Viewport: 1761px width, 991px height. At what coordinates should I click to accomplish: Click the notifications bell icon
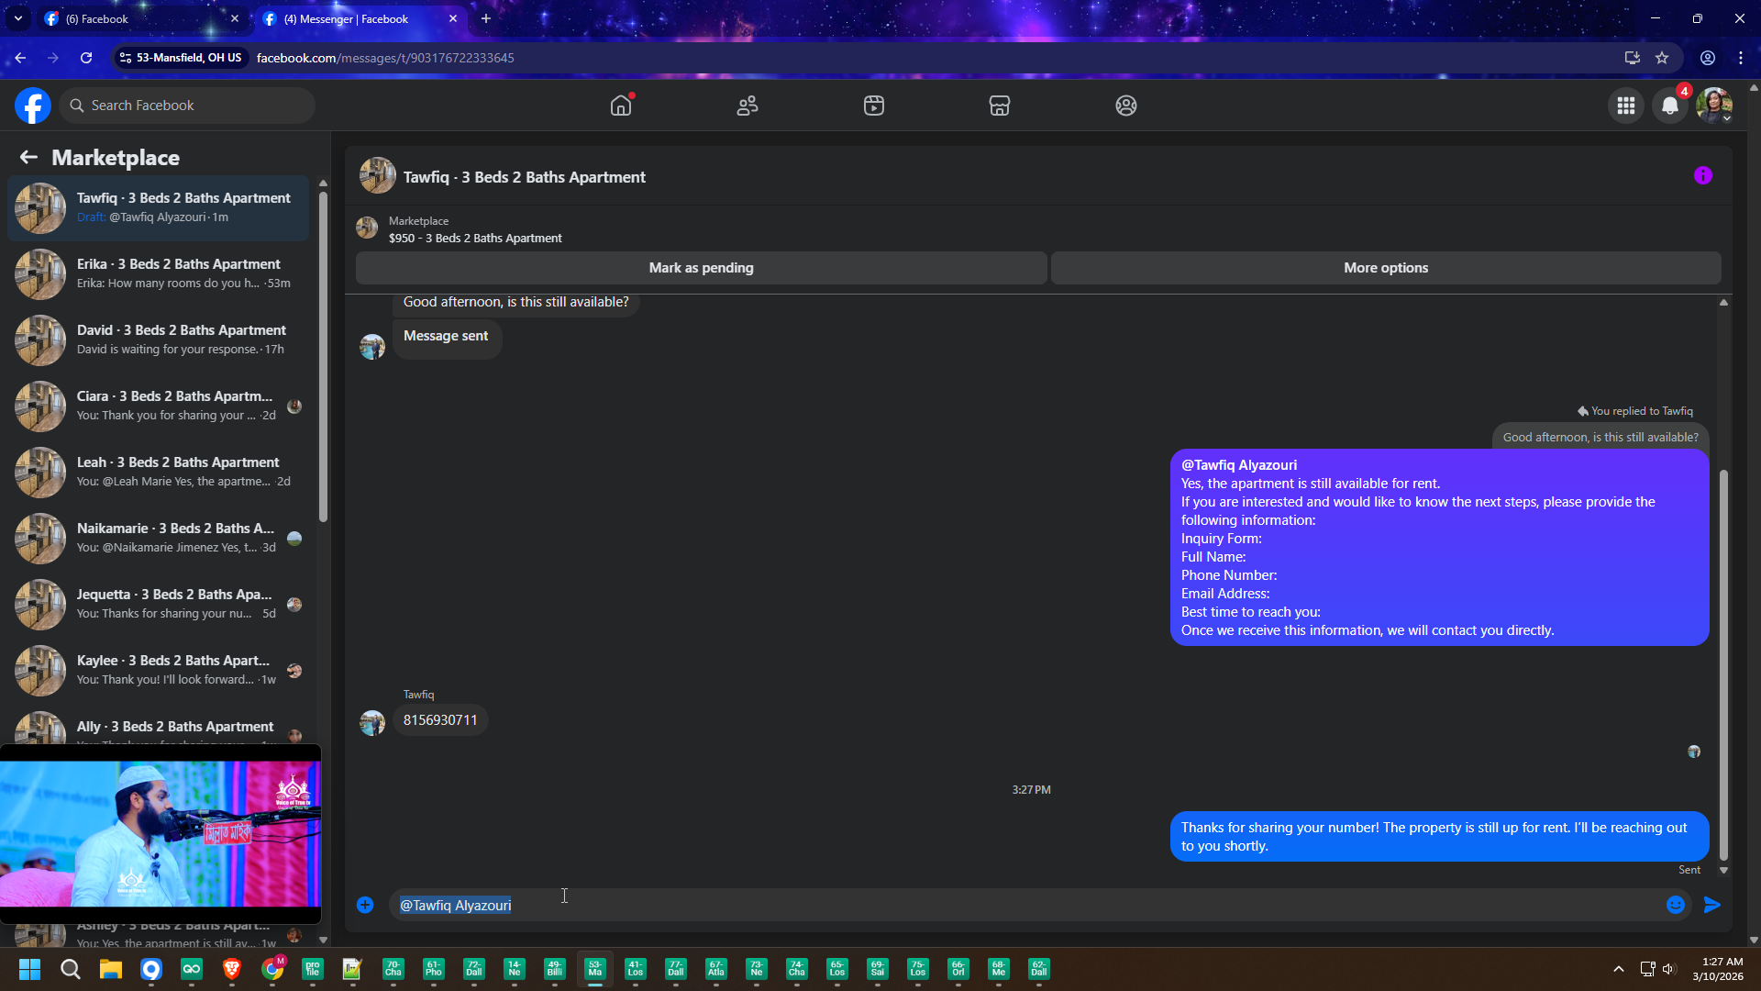point(1670,106)
